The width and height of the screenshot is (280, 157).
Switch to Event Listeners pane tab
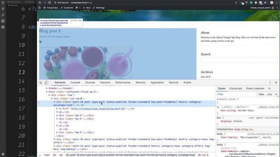255,89
